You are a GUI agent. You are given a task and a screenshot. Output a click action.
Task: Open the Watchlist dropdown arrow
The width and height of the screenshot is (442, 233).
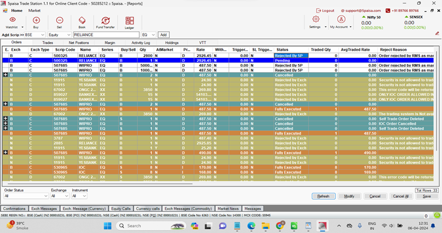pos(22,27)
